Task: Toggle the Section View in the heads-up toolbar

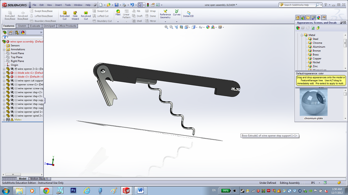Action: pyautogui.click(x=181, y=27)
